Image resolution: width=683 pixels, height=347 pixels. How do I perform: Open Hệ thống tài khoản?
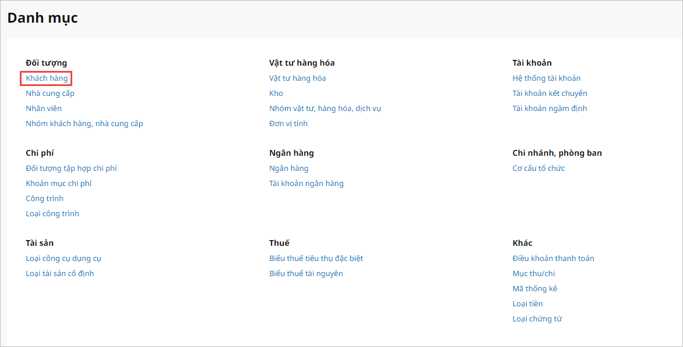click(547, 78)
